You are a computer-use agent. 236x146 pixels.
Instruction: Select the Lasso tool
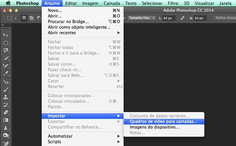[6, 50]
